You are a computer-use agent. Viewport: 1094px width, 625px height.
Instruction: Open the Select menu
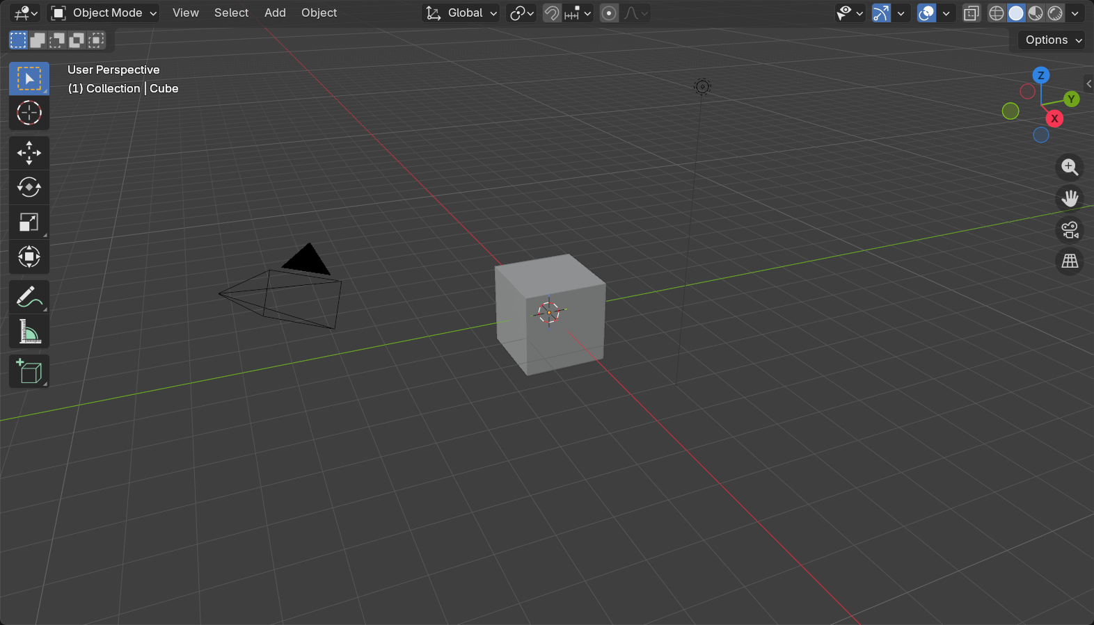[231, 13]
